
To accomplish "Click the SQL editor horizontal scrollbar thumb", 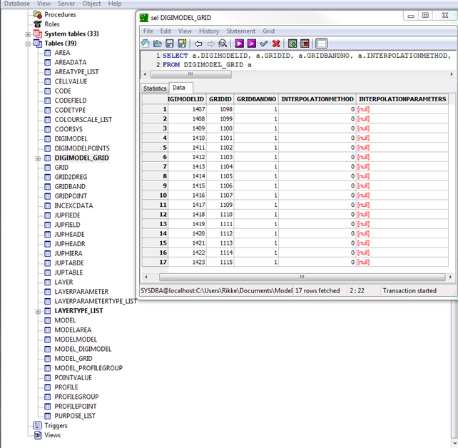I will (190, 74).
